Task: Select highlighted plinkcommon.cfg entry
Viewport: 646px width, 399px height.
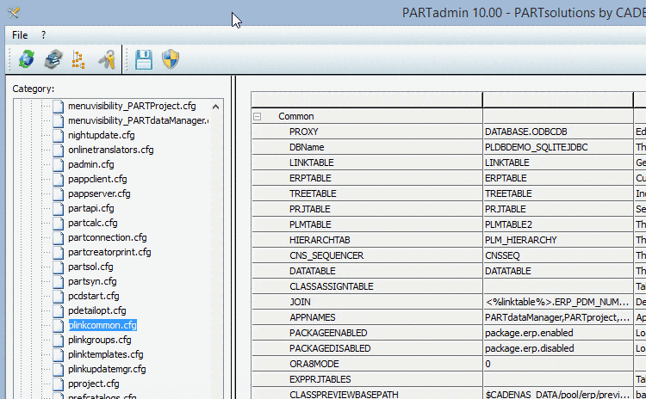Action: coord(102,325)
